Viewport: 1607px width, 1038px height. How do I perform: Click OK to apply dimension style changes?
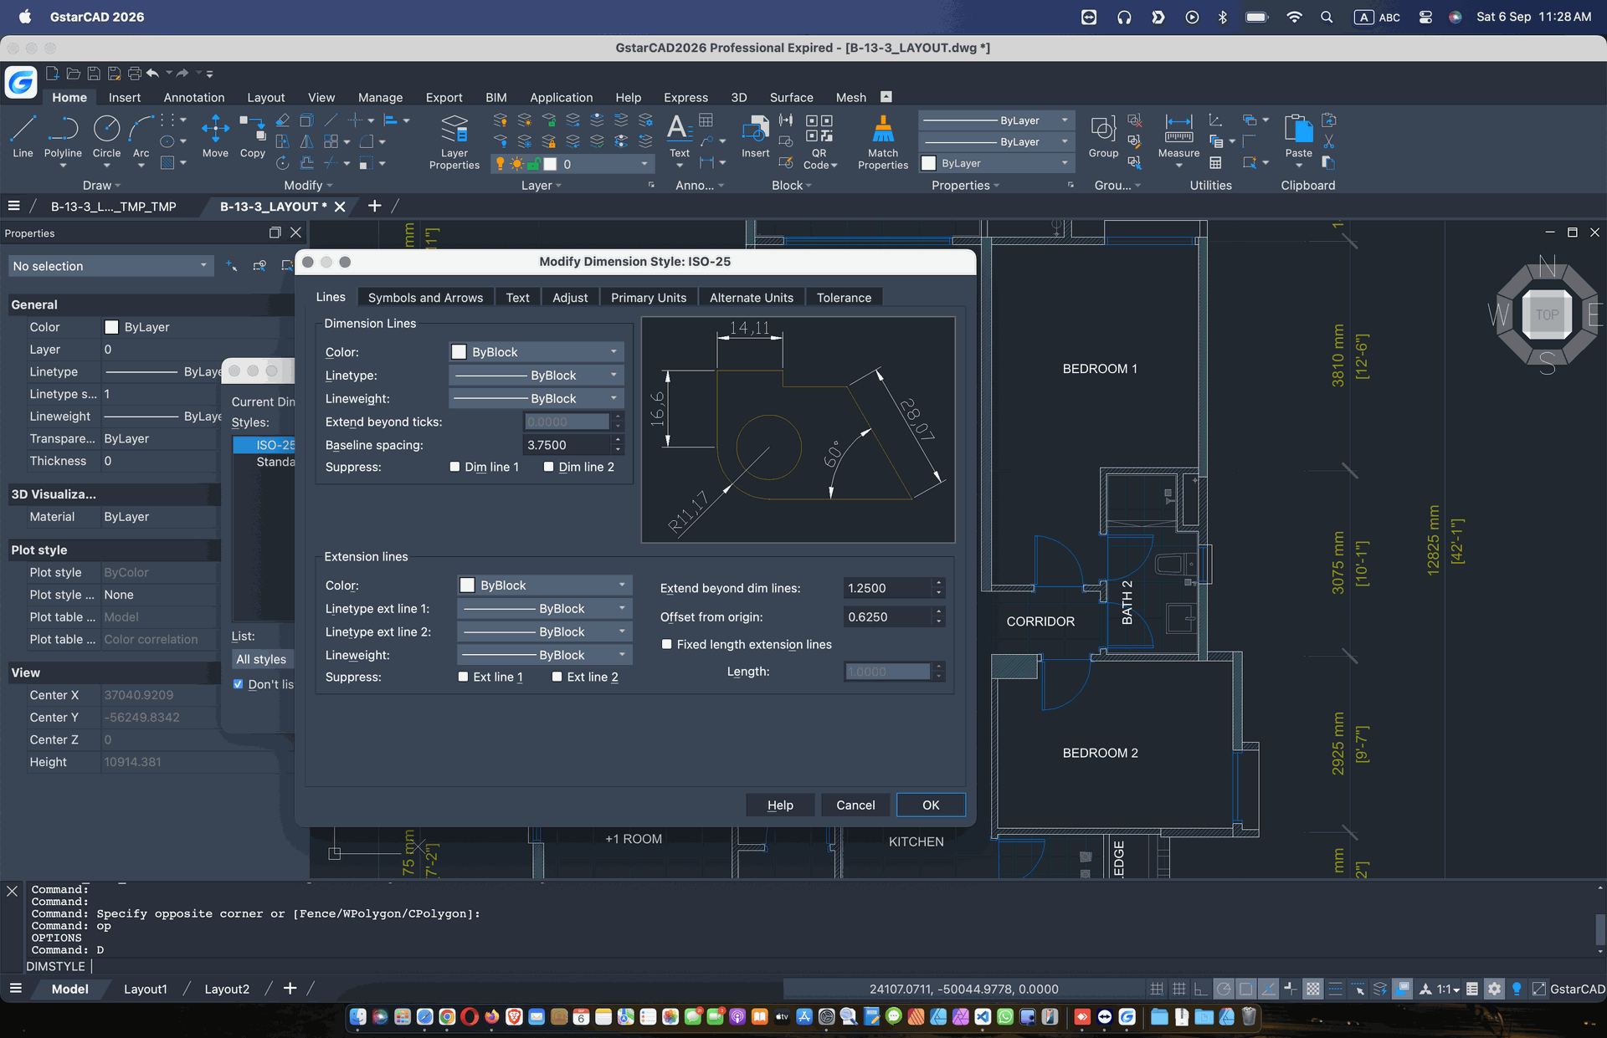coord(930,805)
